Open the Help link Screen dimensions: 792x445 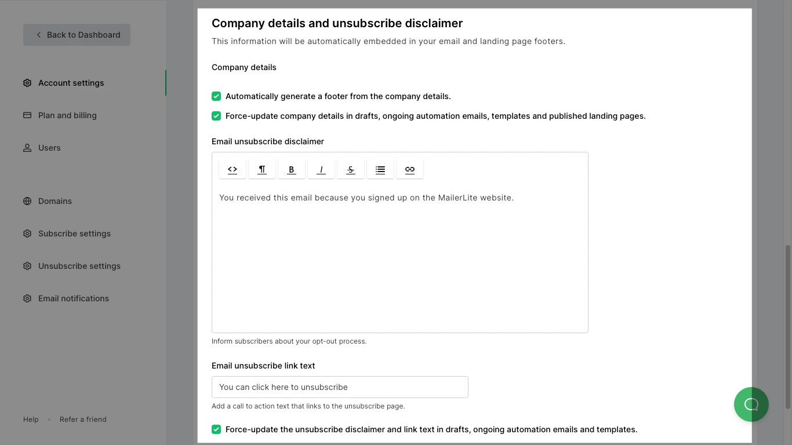(x=31, y=420)
